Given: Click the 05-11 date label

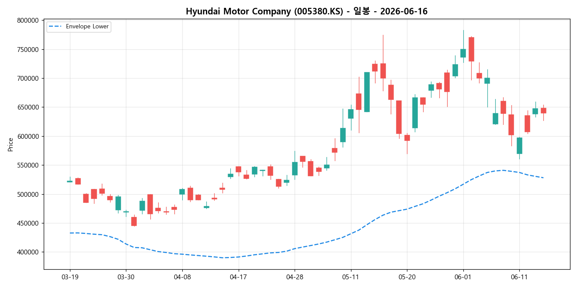Looking at the screenshot, I should [x=351, y=277].
